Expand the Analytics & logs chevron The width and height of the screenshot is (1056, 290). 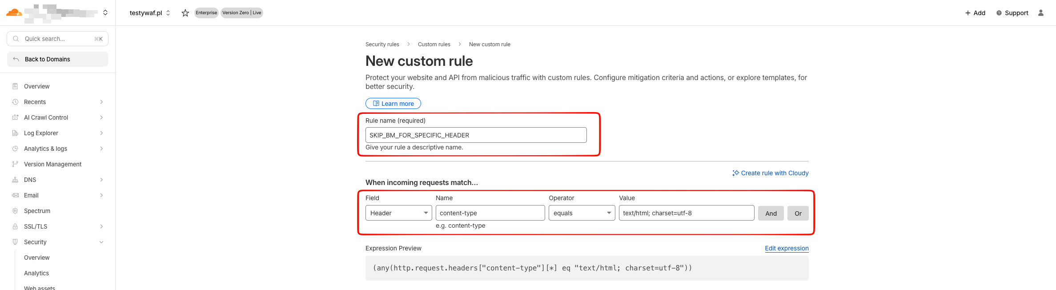pyautogui.click(x=101, y=149)
